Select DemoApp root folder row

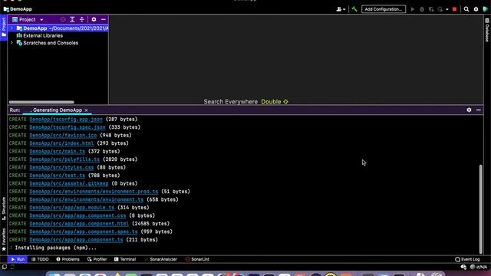click(x=58, y=28)
